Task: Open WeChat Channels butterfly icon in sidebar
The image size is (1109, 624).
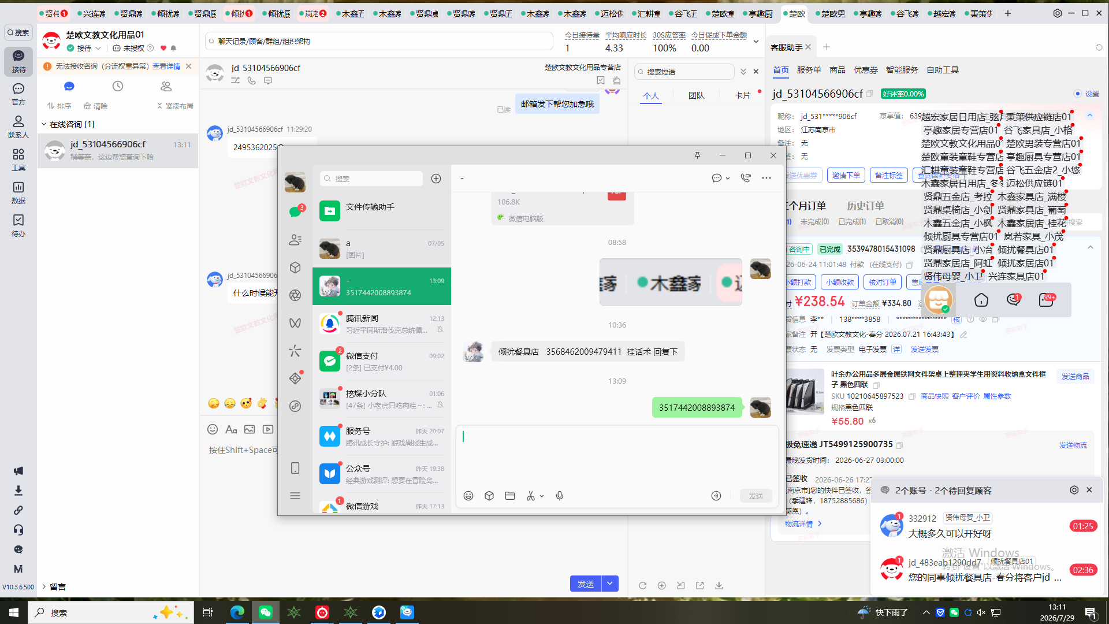Action: pyautogui.click(x=295, y=323)
